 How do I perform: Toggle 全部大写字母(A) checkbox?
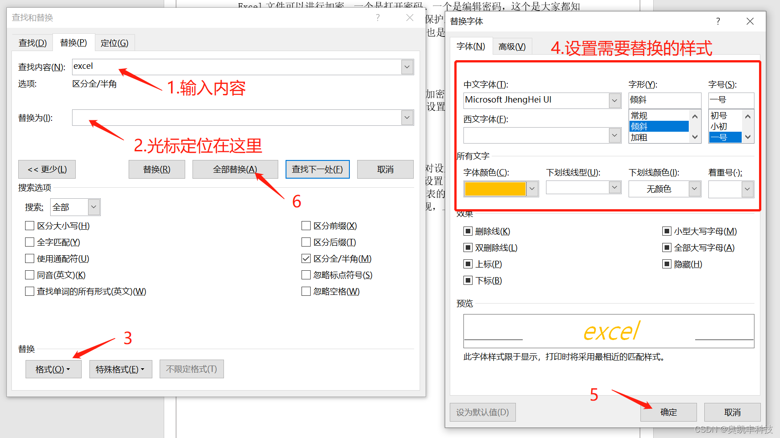[x=666, y=247]
